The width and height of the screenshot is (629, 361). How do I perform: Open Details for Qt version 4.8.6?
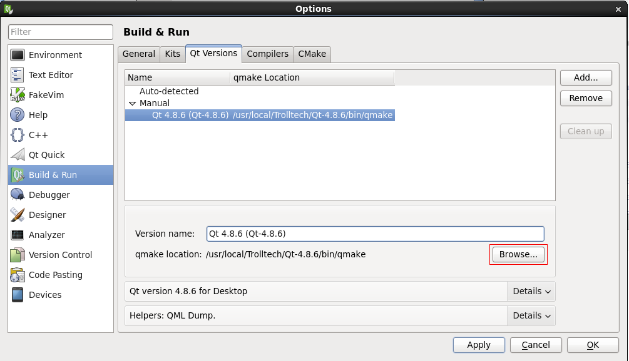[531, 291]
